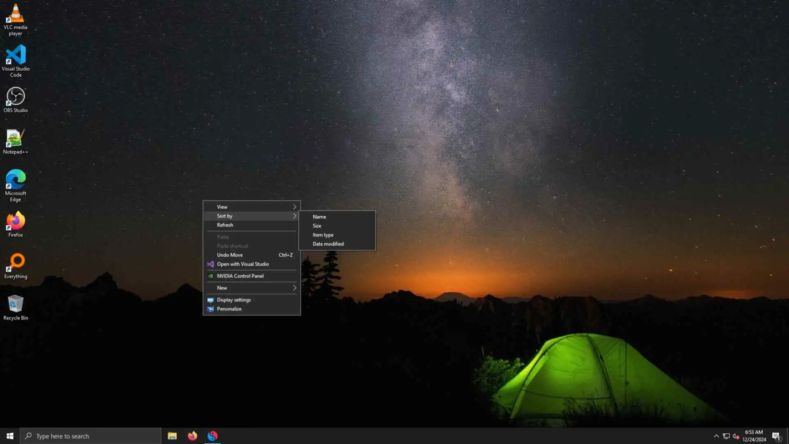The width and height of the screenshot is (789, 444).
Task: Open NVIDIA Control Panel entry
Action: (x=240, y=276)
